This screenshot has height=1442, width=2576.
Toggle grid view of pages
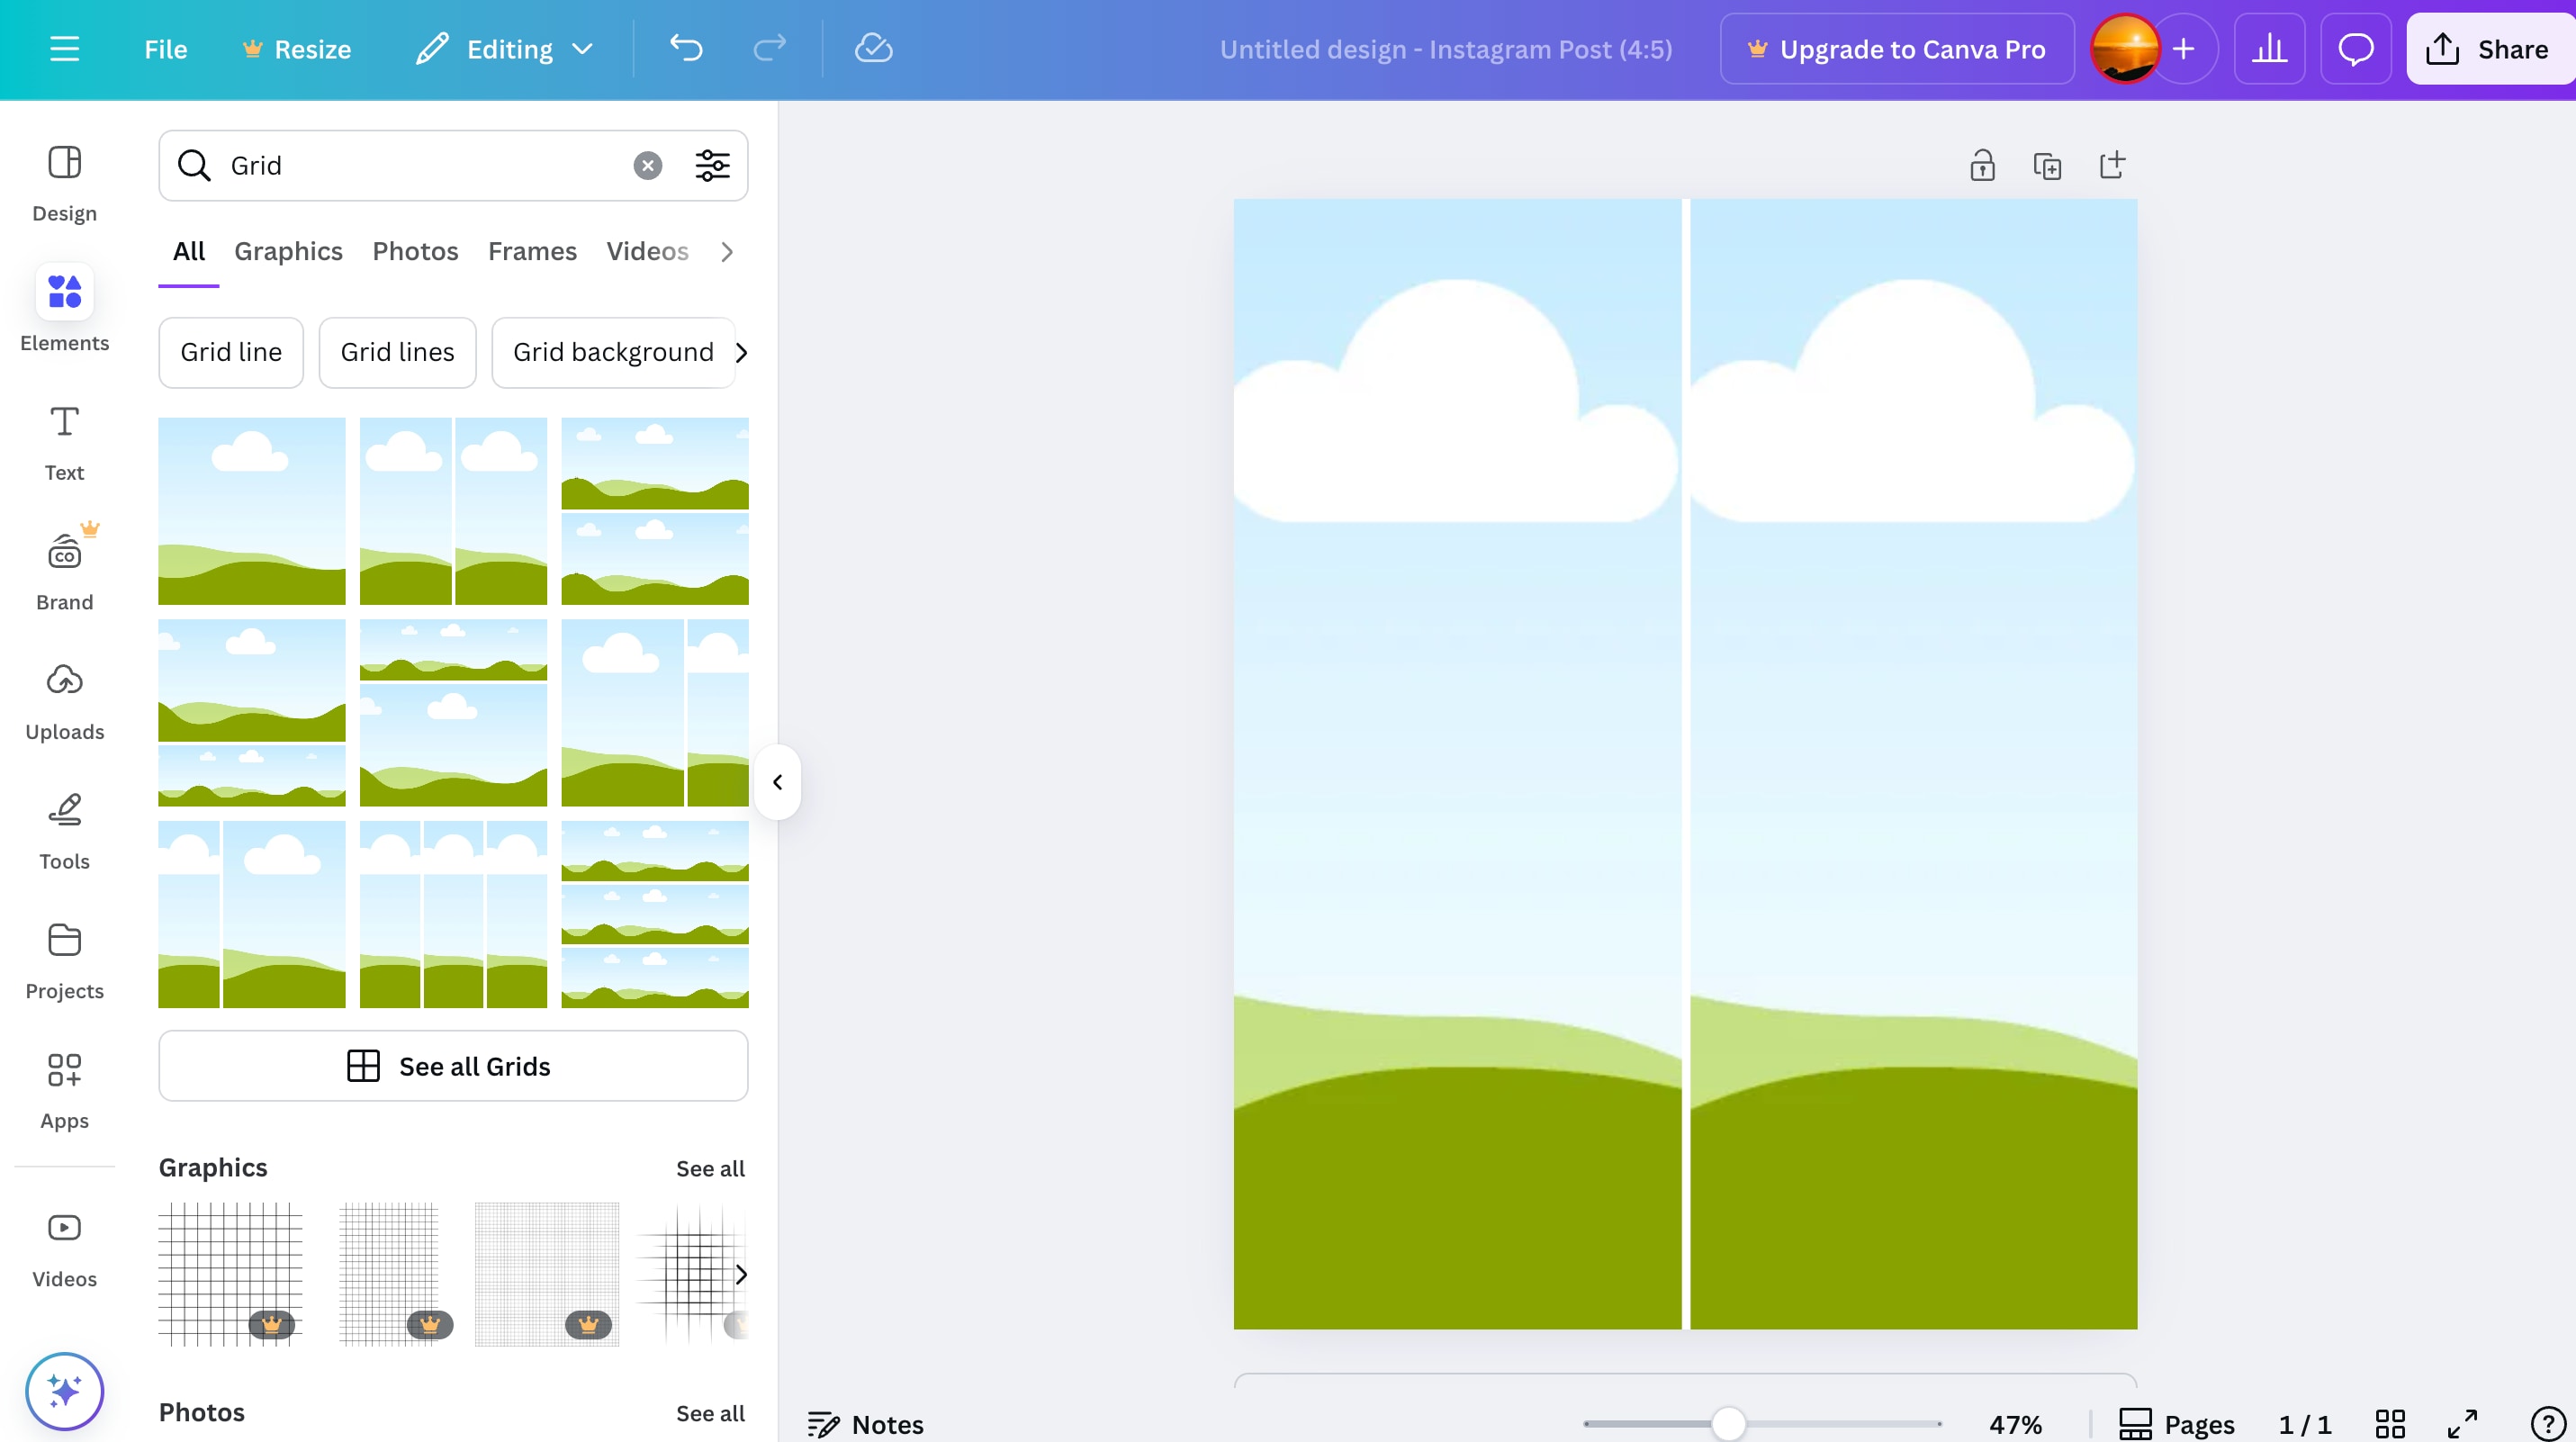[2390, 1424]
